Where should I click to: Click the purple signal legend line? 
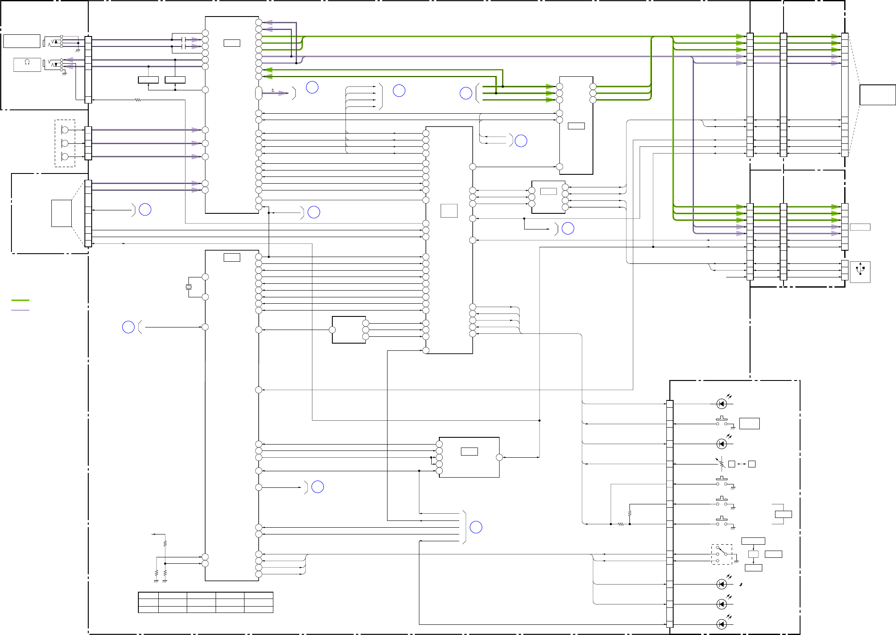[20, 310]
